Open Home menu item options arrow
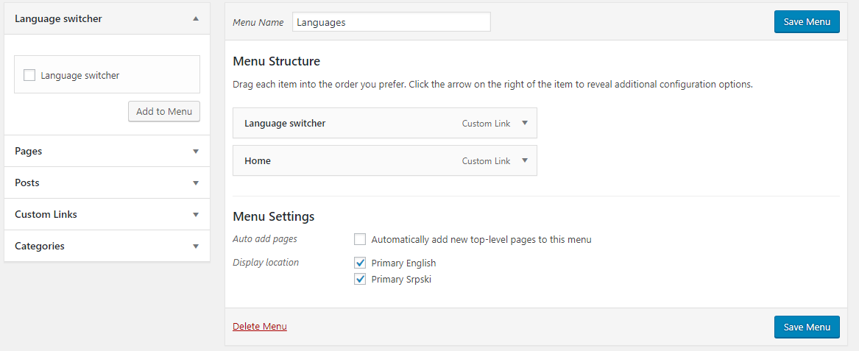 (525, 160)
